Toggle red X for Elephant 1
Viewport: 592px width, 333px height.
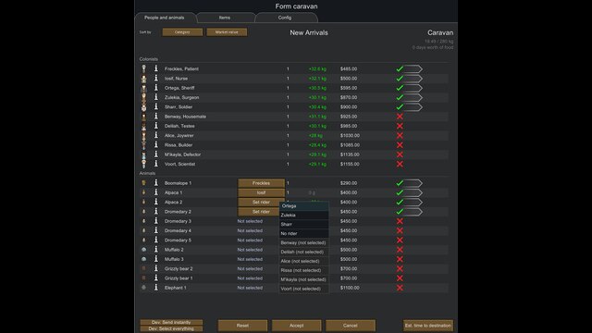[400, 288]
